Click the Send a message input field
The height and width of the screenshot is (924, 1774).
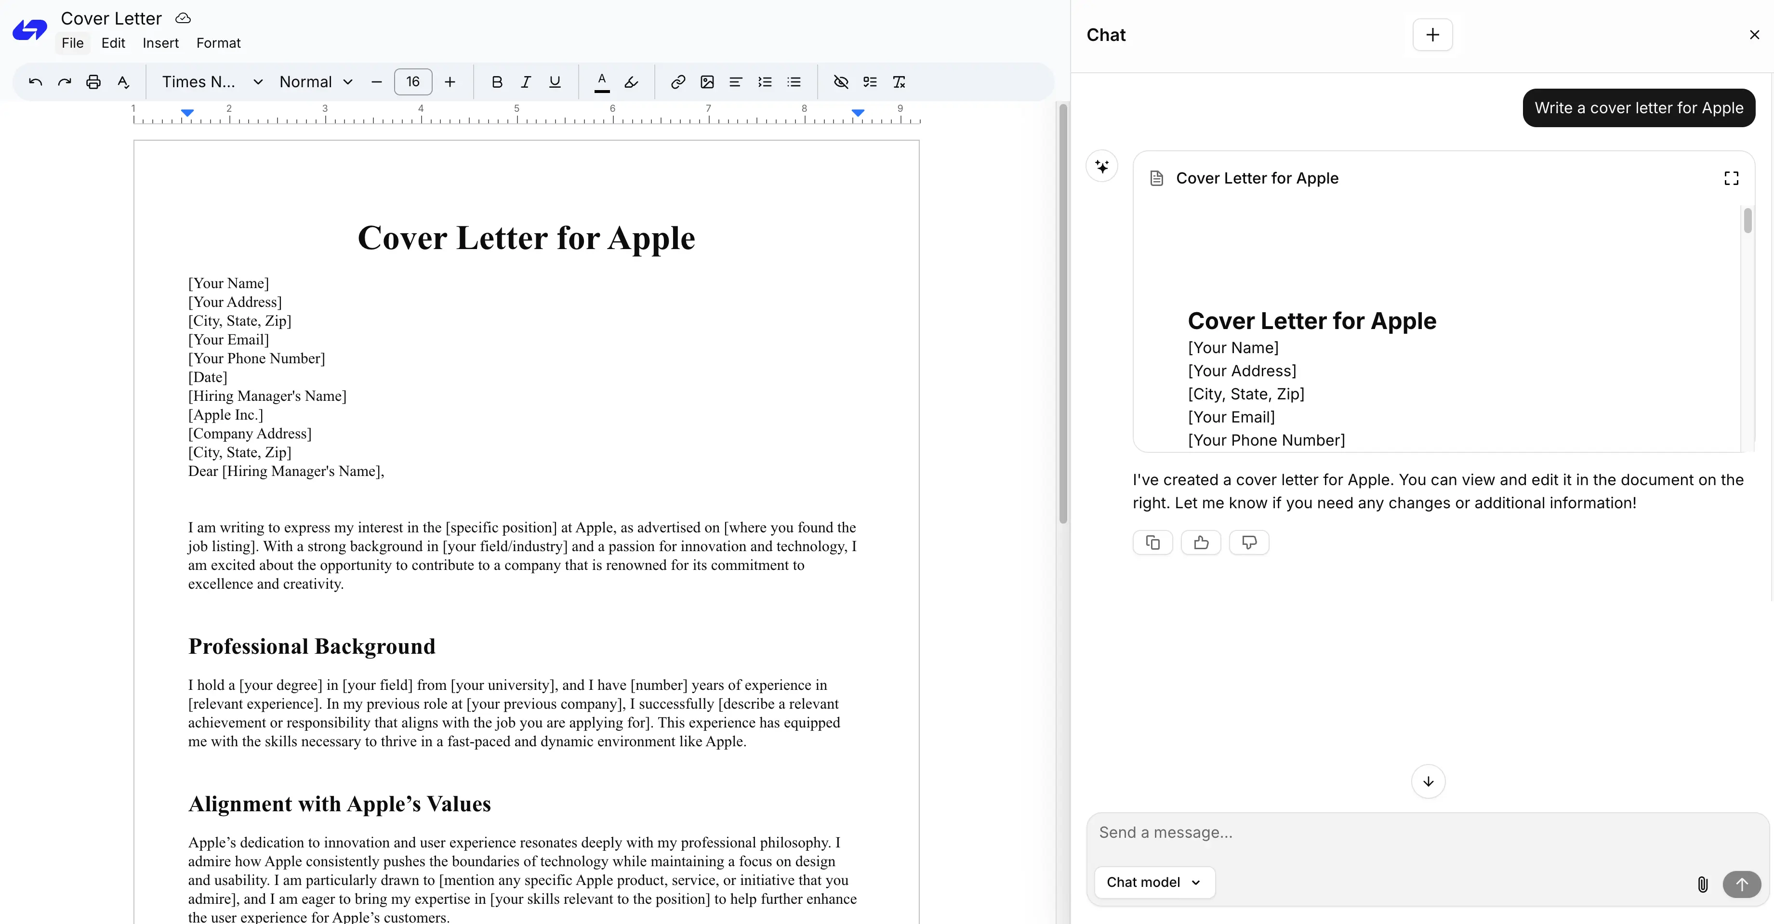click(x=1427, y=832)
